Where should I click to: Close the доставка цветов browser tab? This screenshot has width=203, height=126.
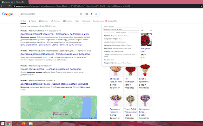(27, 2)
